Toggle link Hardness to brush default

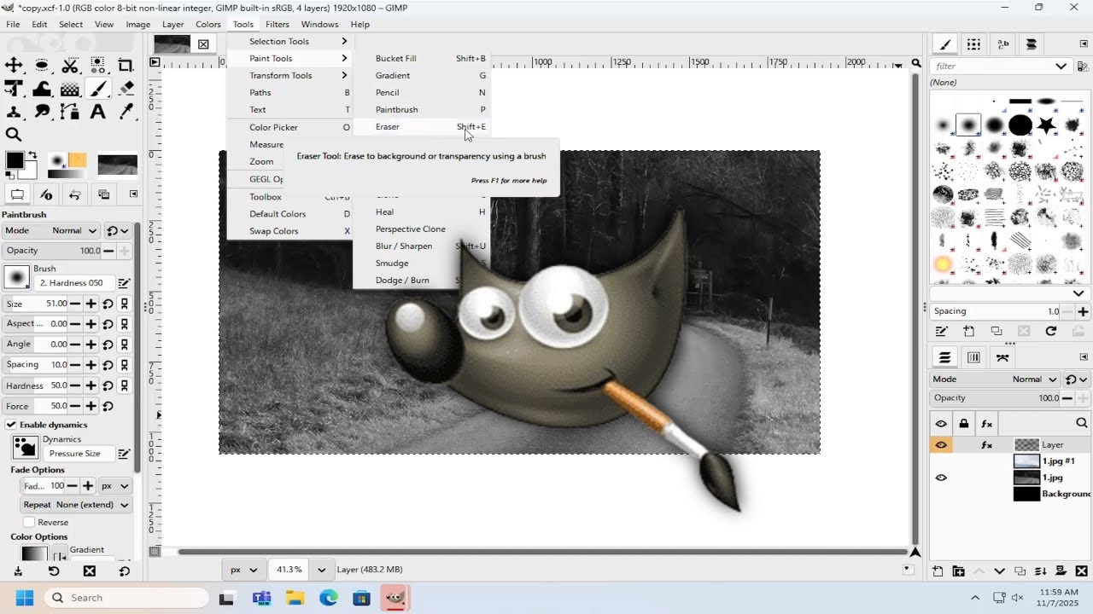125,385
